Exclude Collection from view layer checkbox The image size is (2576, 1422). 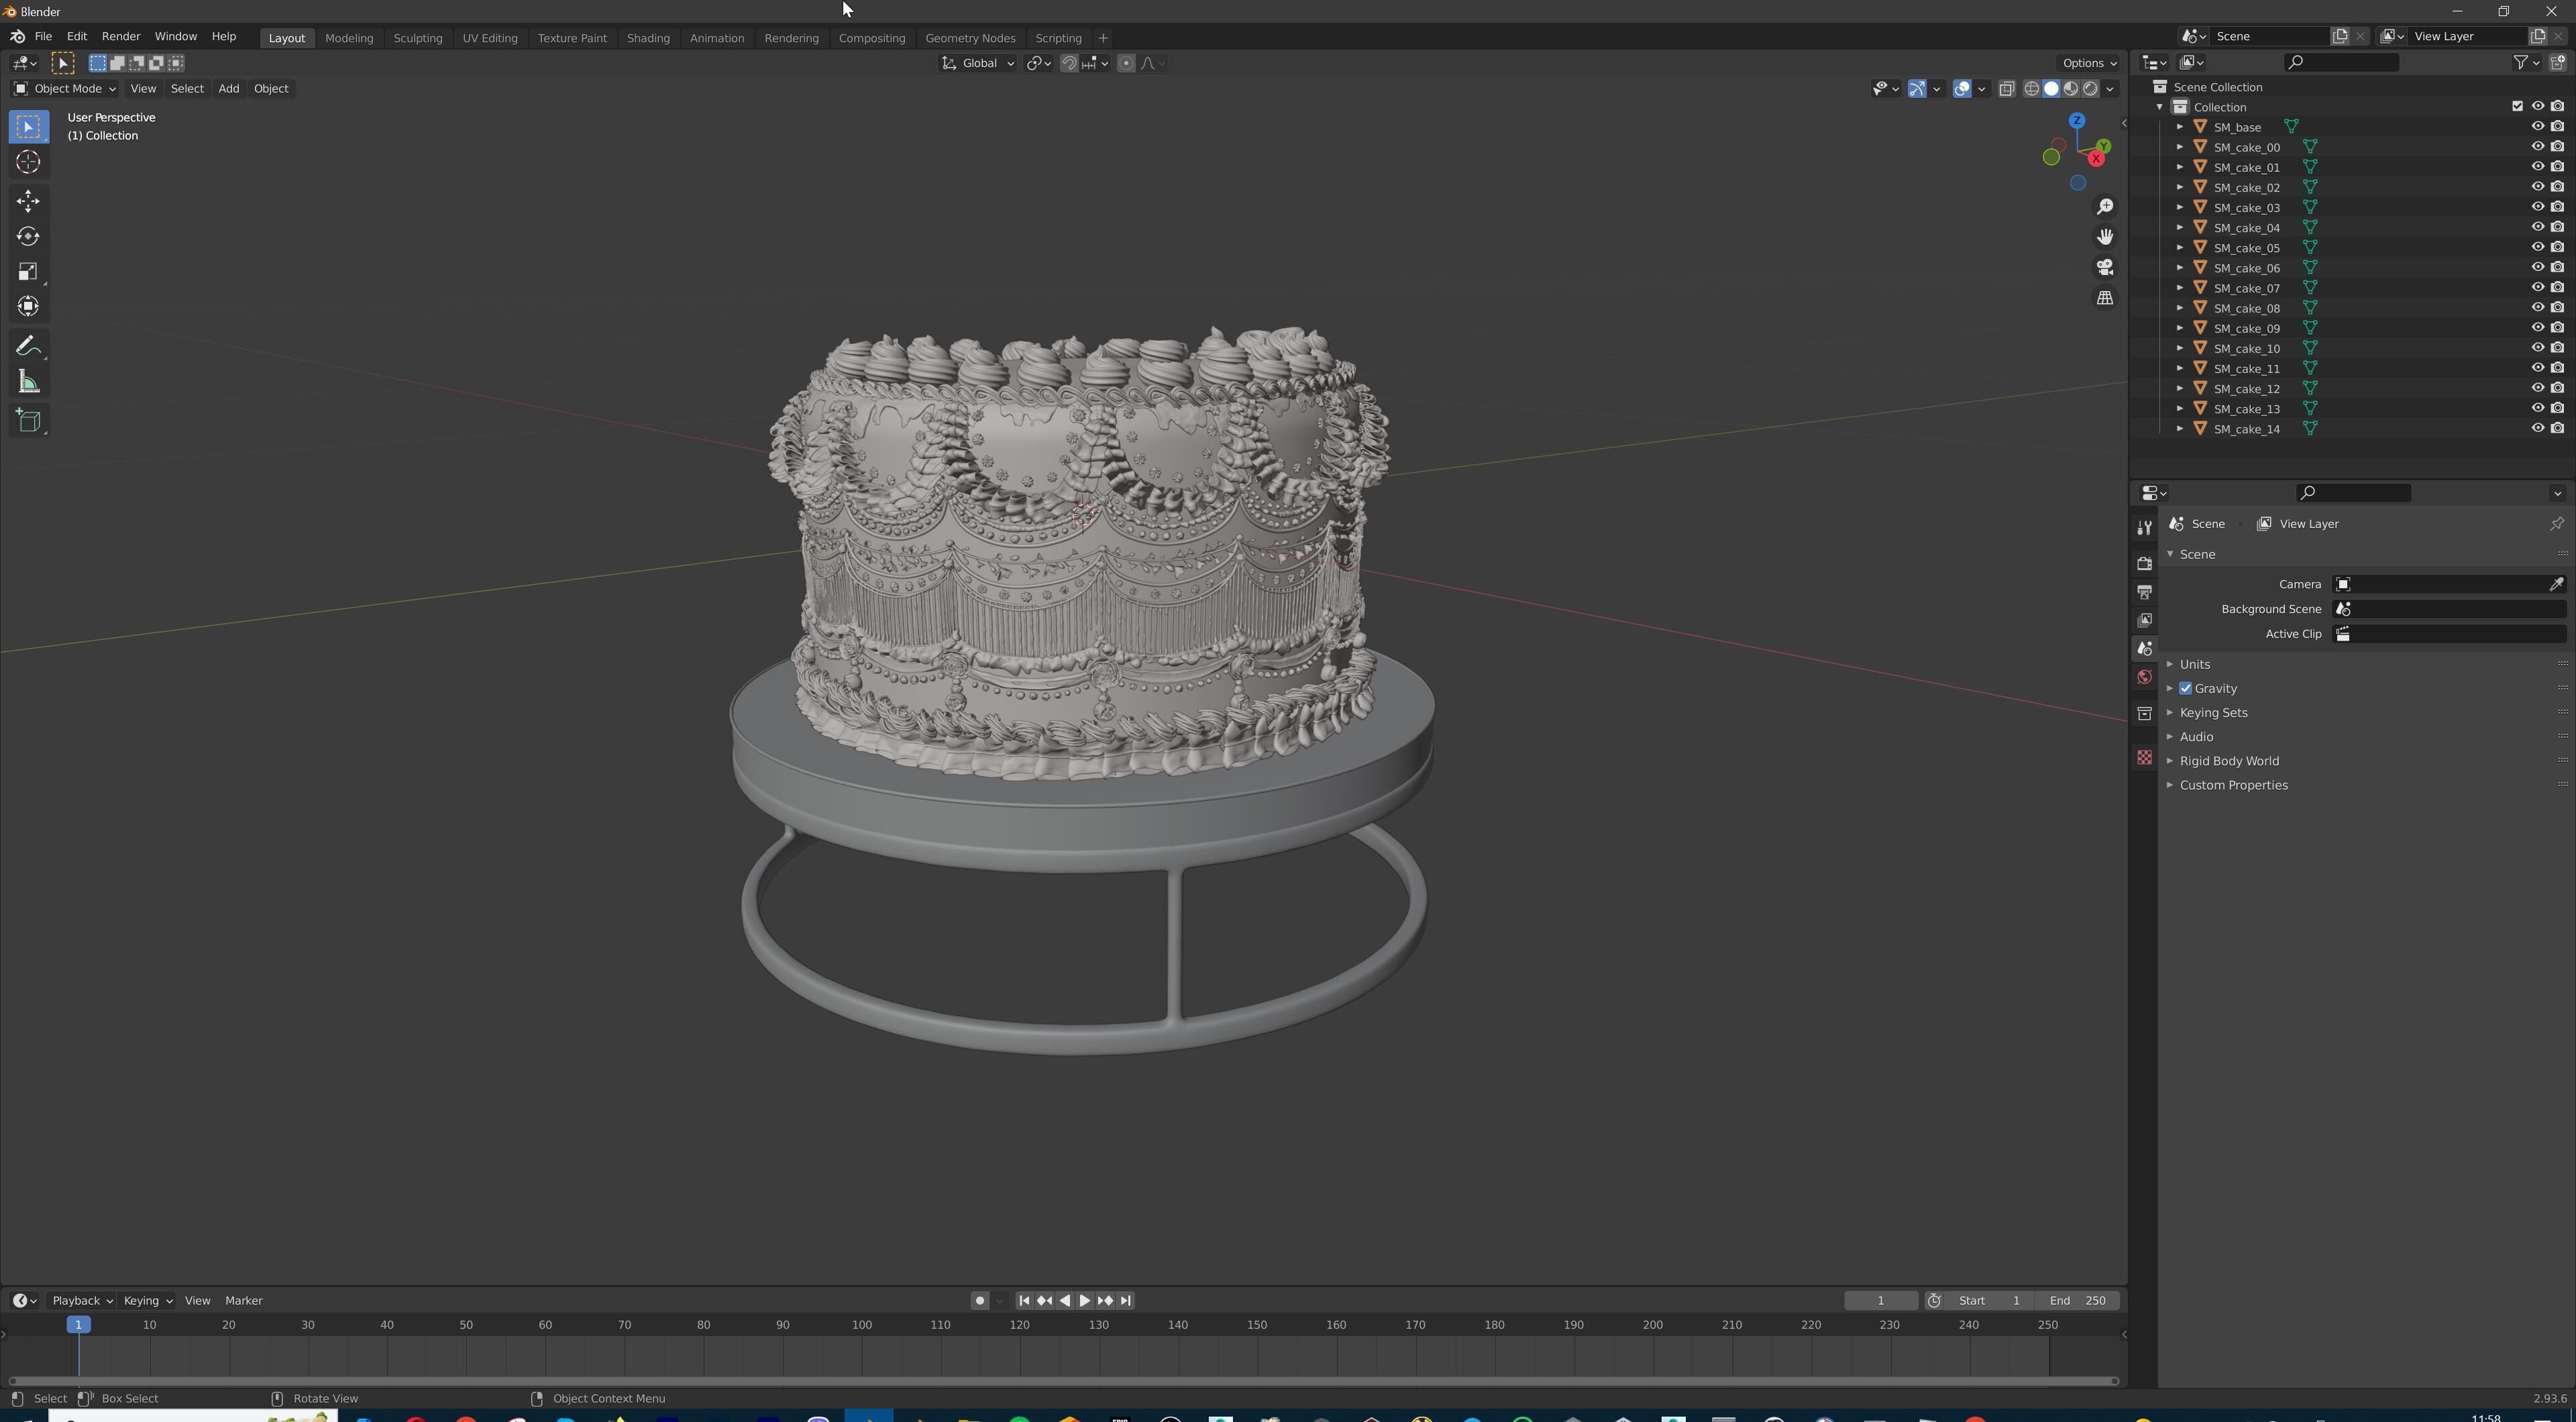[2517, 106]
